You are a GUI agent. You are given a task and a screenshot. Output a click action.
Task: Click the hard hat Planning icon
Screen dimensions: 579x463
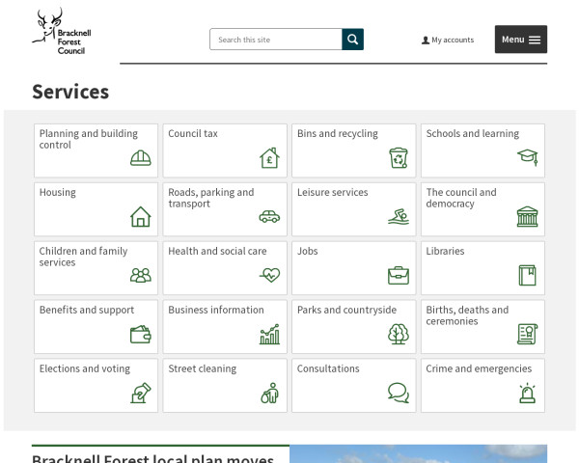point(141,158)
